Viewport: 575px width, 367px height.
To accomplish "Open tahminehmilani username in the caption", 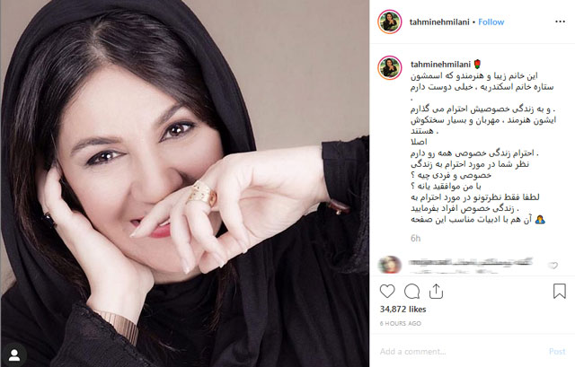I will [x=440, y=65].
